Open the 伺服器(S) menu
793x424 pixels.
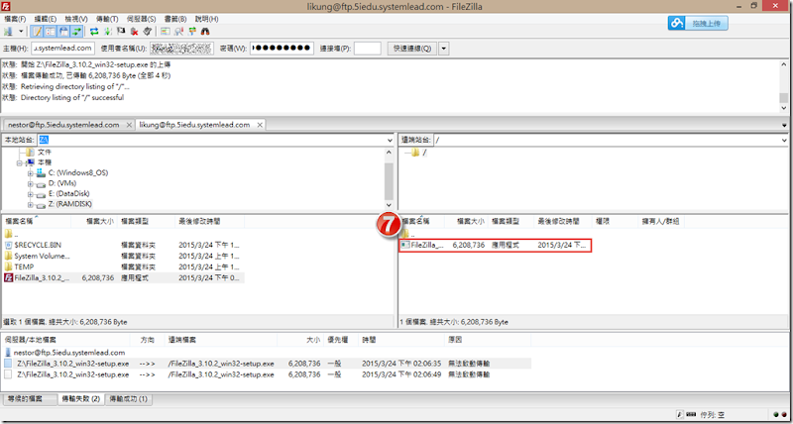tap(141, 19)
